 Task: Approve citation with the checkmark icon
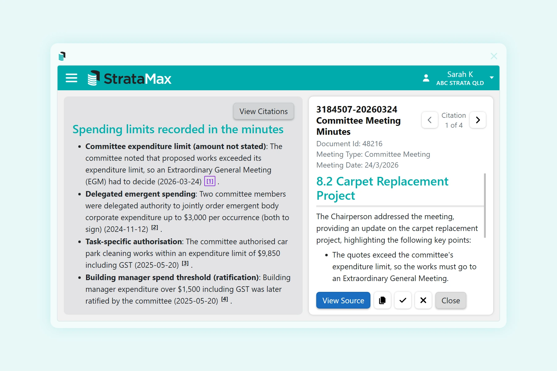(403, 300)
